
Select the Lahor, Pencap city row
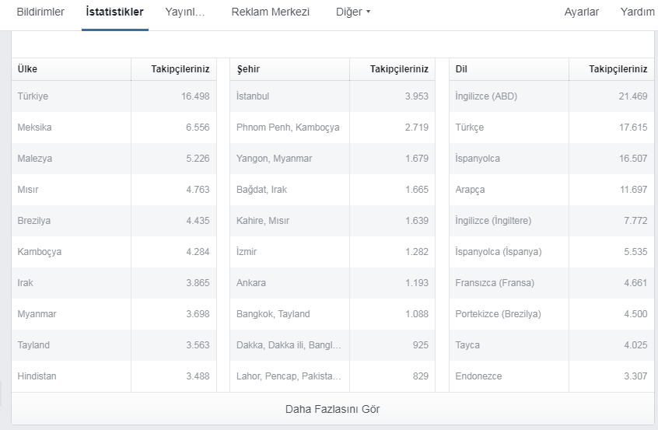pos(332,376)
